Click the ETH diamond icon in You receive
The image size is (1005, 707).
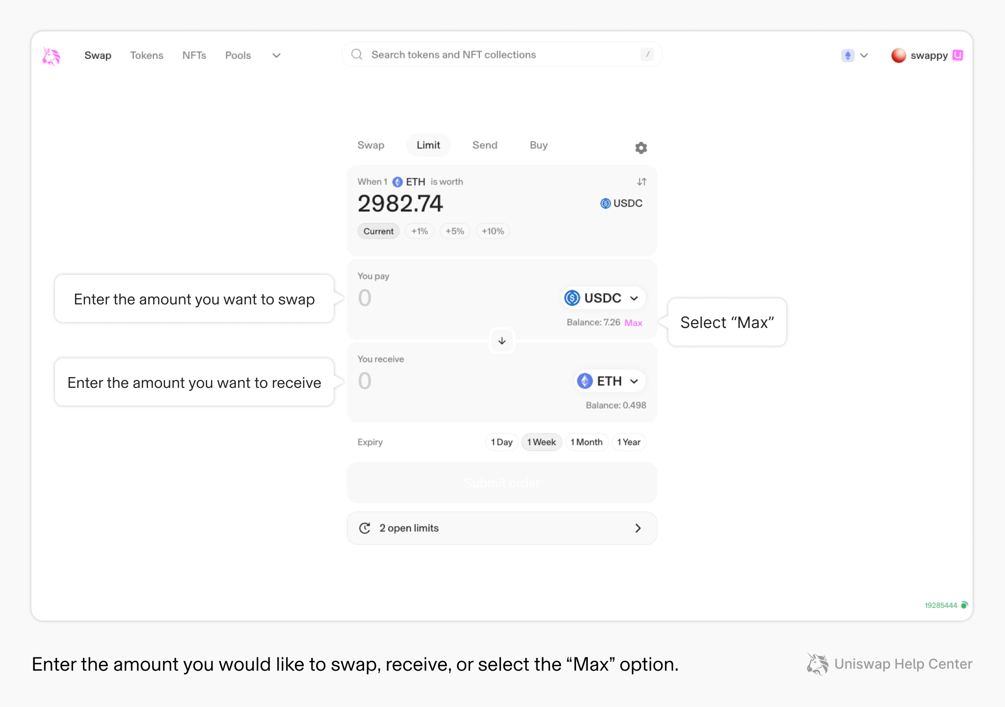[585, 381]
